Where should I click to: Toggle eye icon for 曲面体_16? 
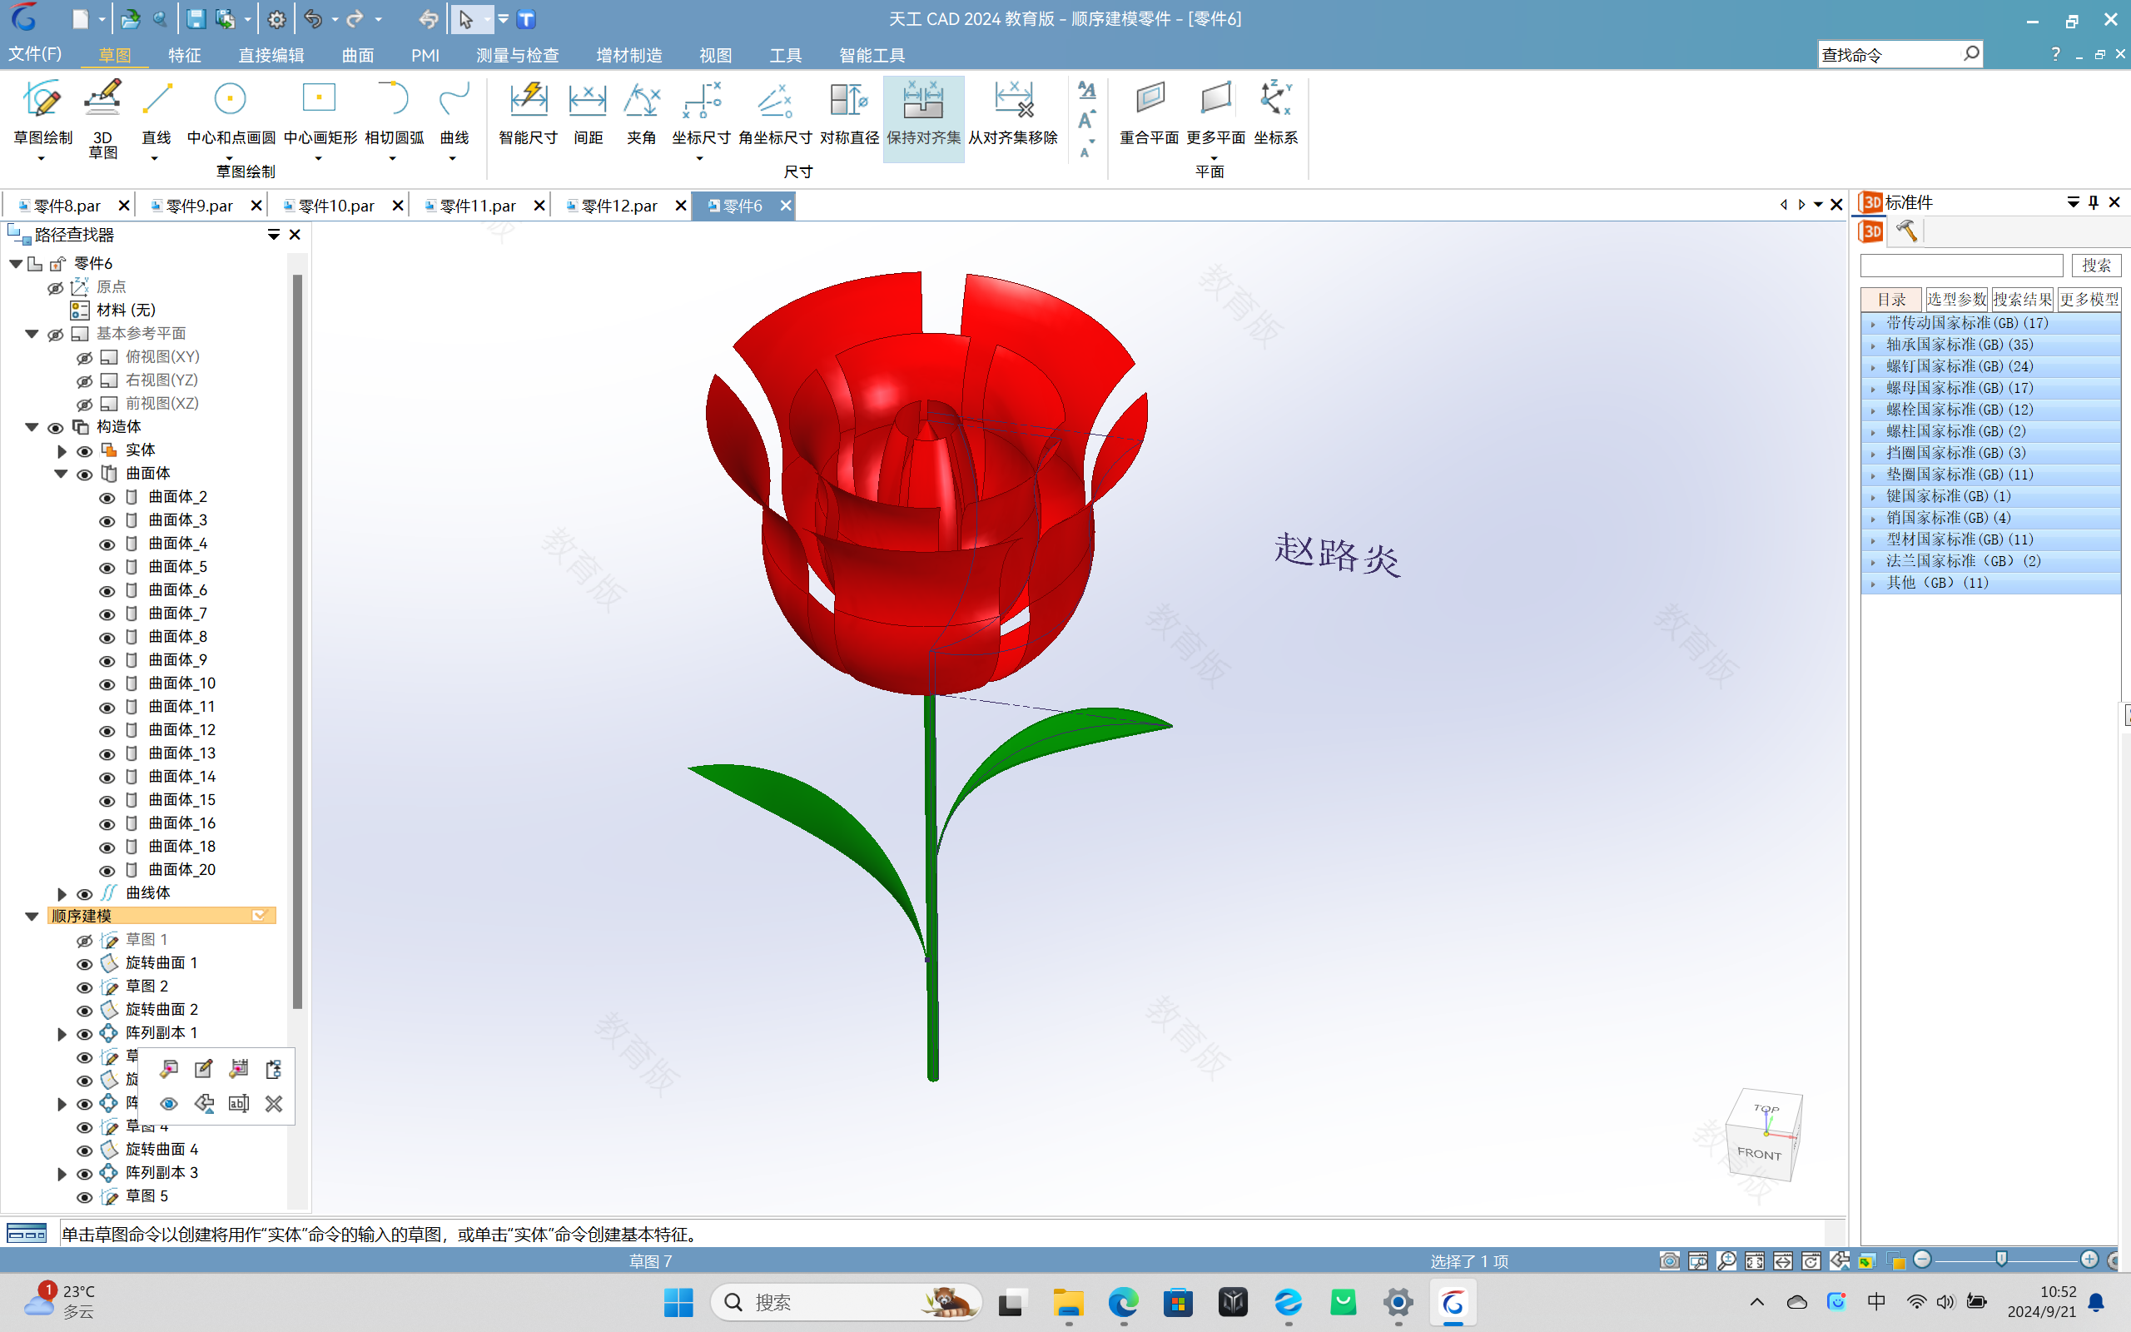point(107,823)
